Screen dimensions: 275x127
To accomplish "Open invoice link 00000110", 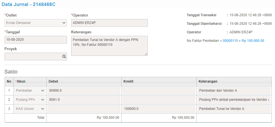I will [x=230, y=41].
